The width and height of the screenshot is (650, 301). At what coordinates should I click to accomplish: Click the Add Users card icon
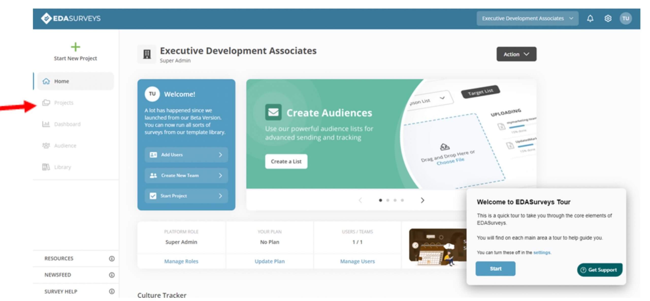(153, 155)
